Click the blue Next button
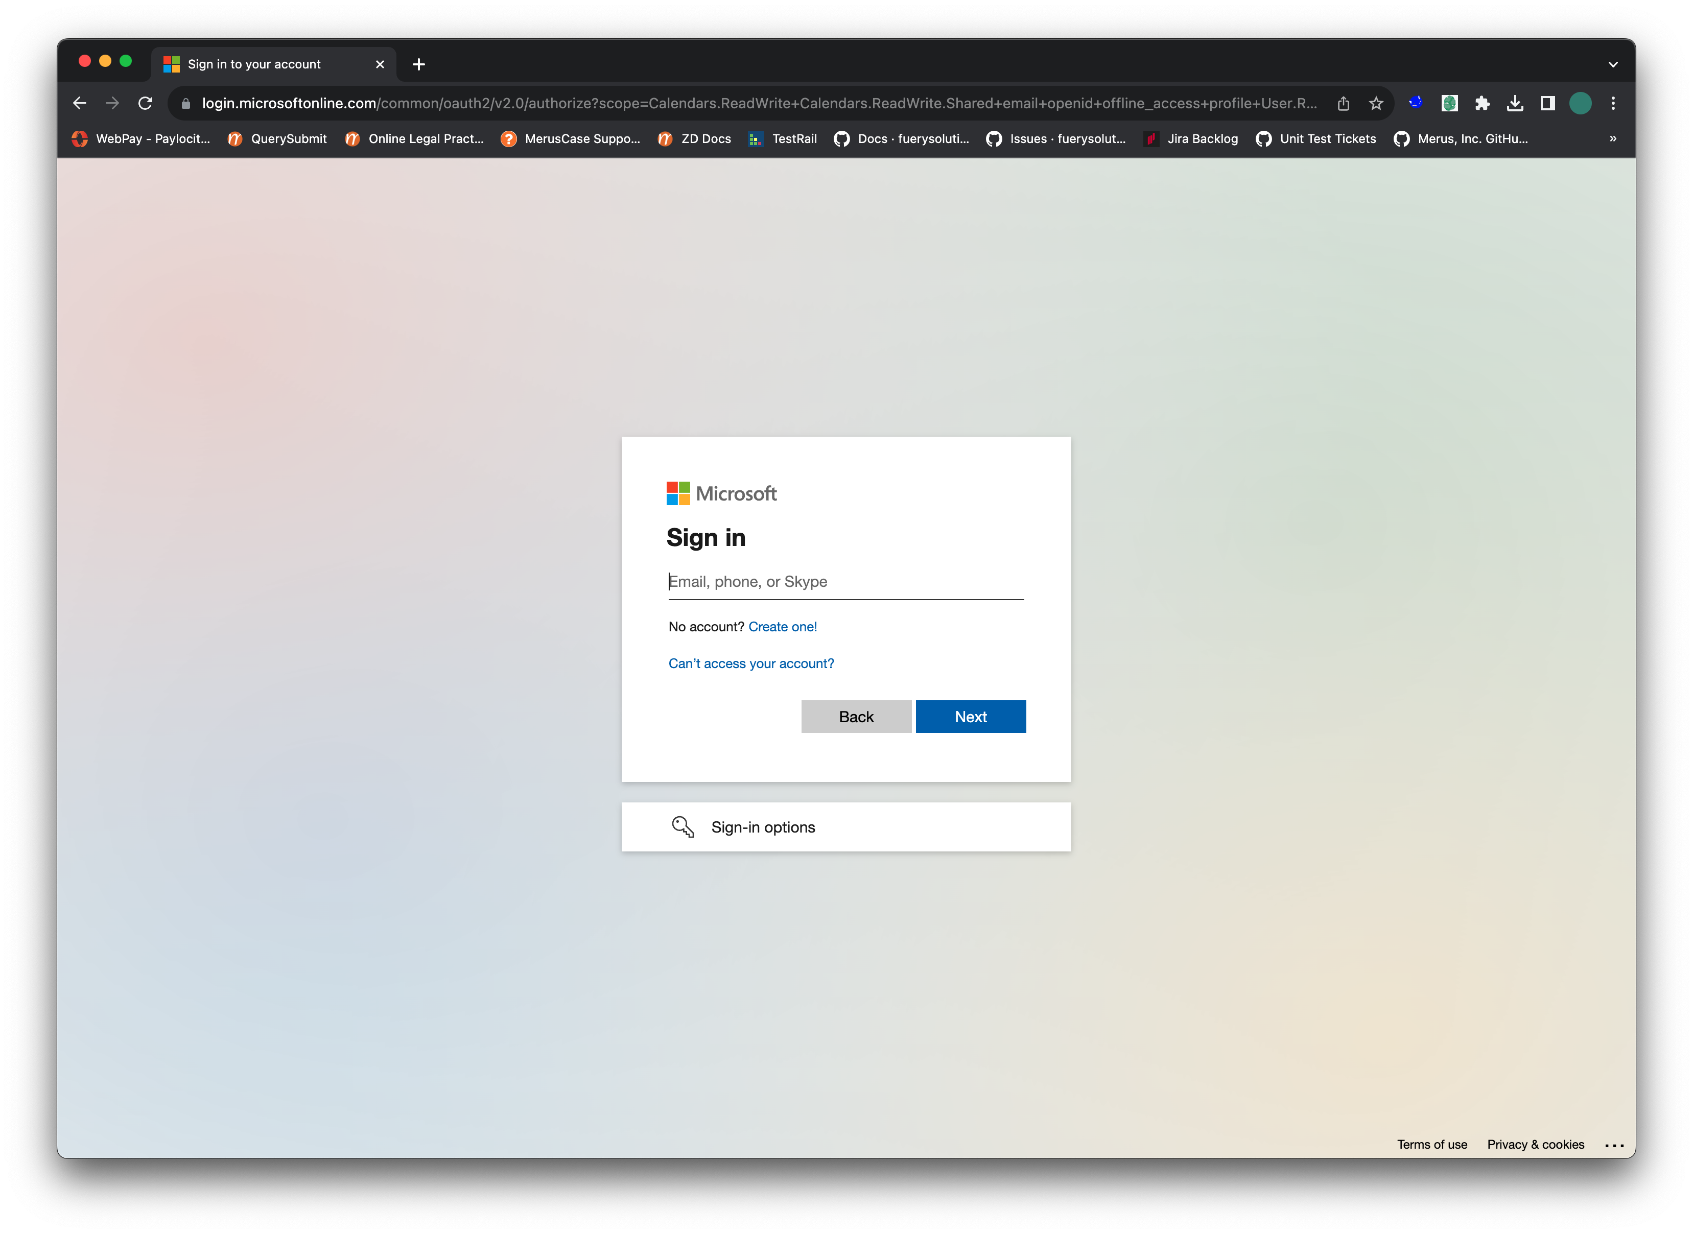Image resolution: width=1693 pixels, height=1234 pixels. pos(971,717)
